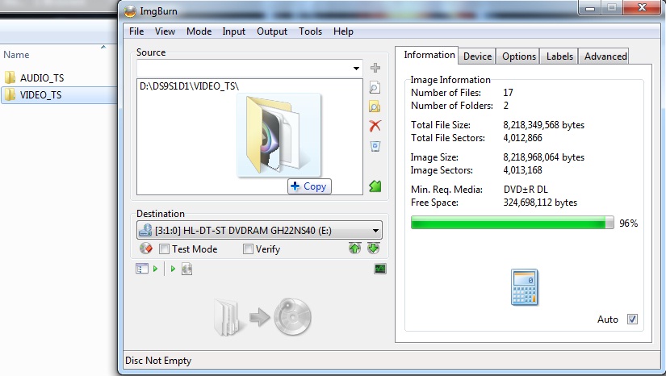The image size is (666, 376).
Task: Click the 96% disc usage progress bar
Action: point(513,223)
